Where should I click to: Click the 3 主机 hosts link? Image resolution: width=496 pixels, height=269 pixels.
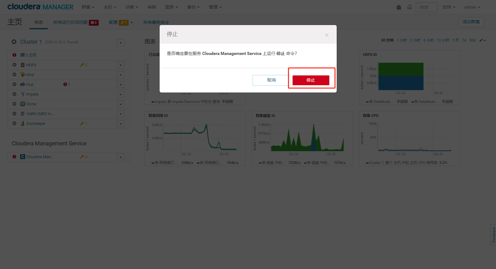[28, 55]
